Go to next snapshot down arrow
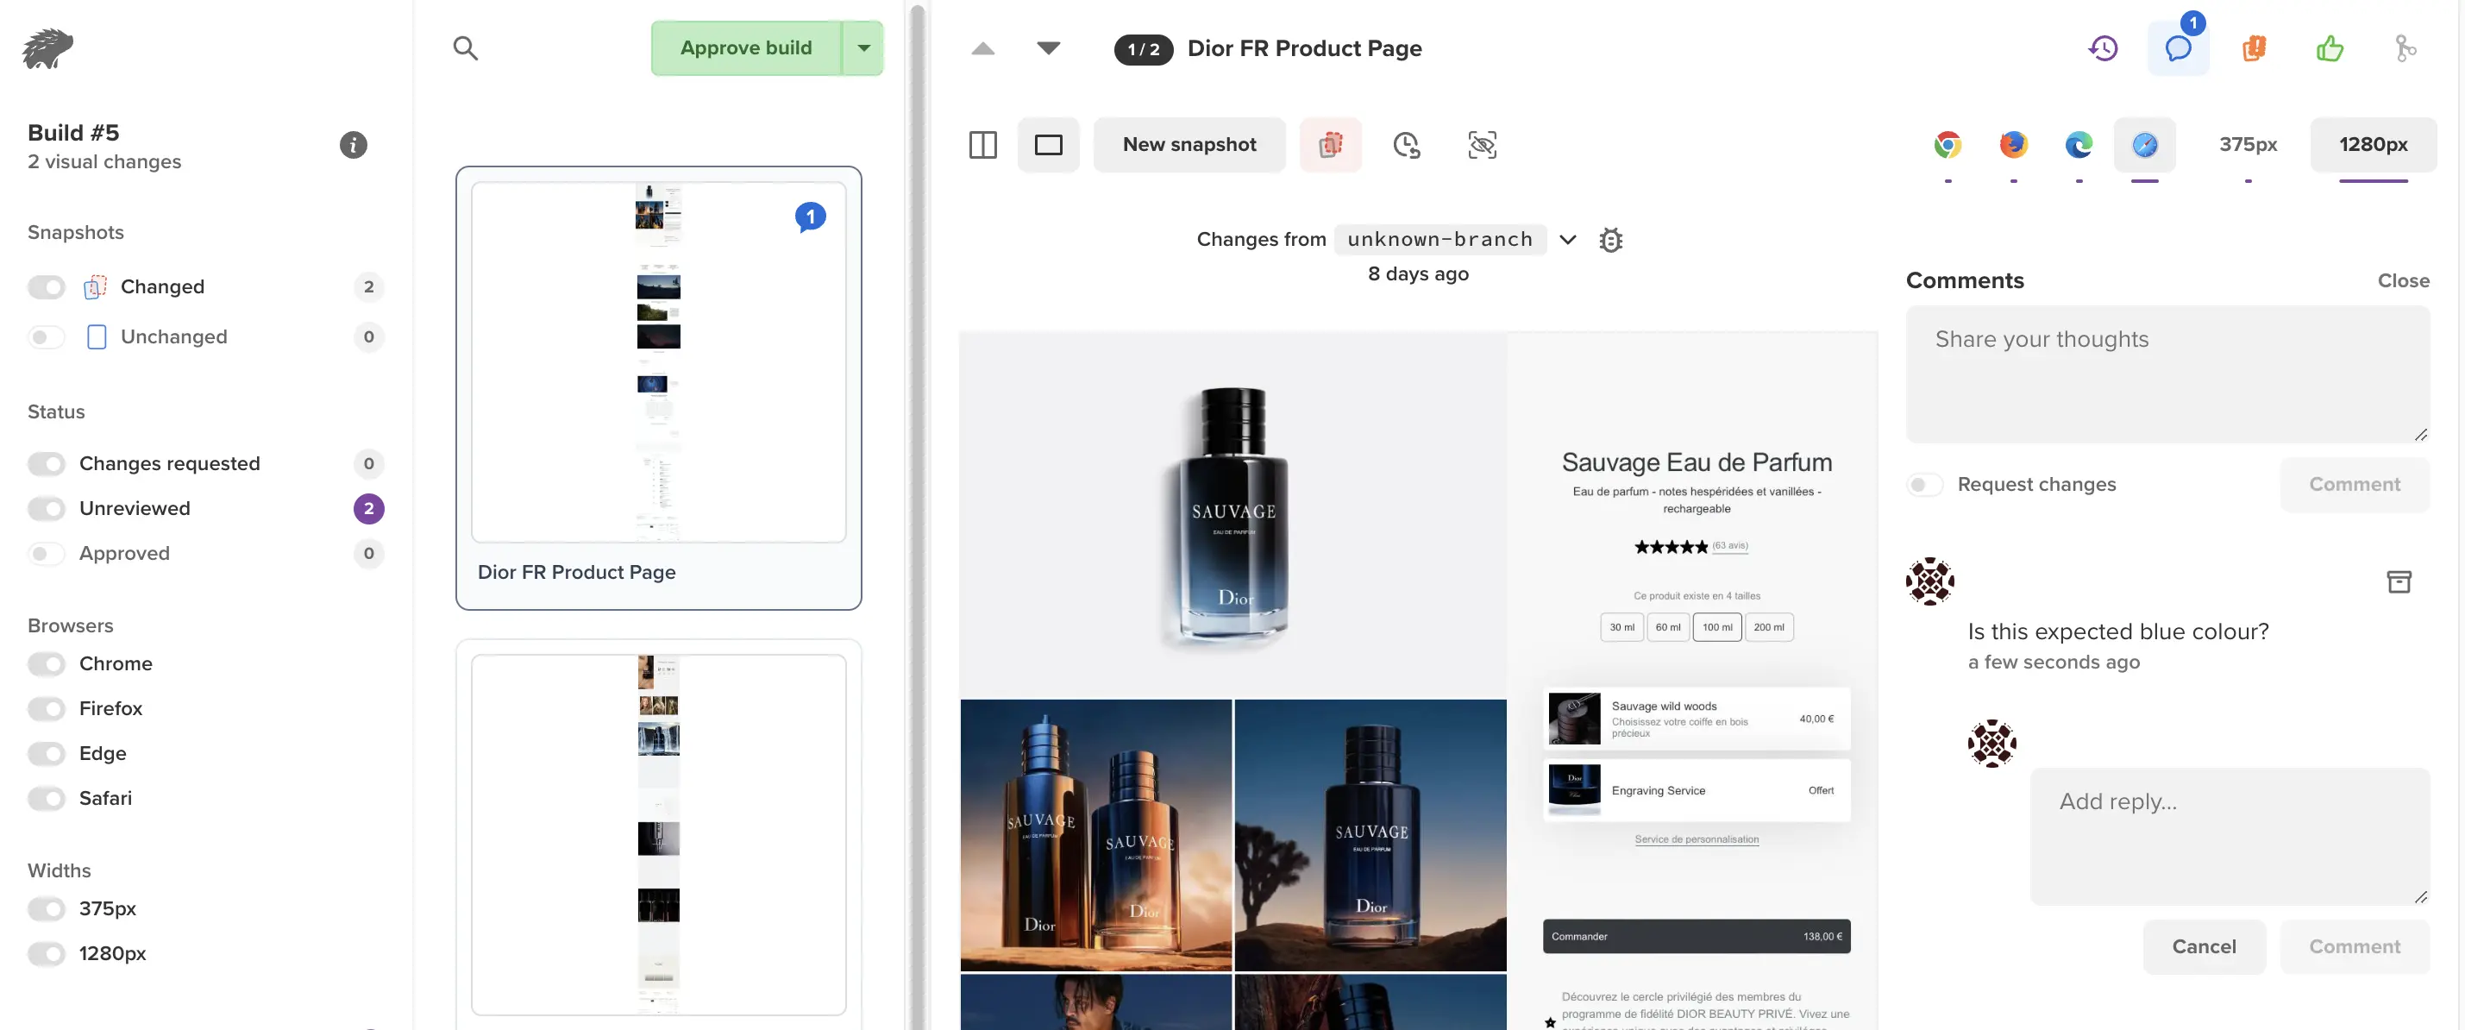 (x=1048, y=47)
